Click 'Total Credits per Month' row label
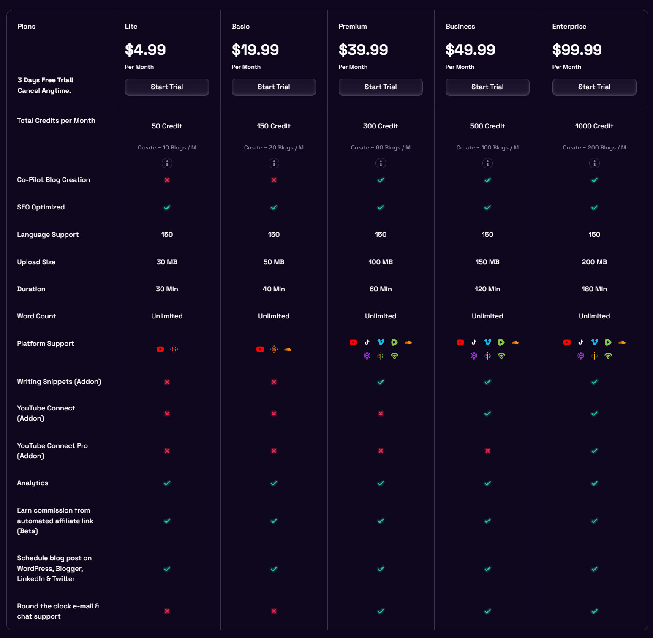 point(56,121)
